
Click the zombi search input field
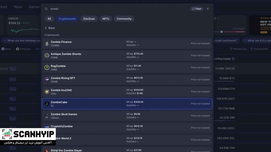(119, 9)
